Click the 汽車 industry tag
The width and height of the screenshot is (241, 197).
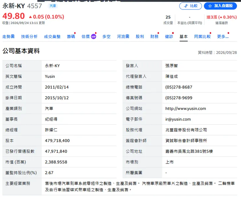point(53,6)
